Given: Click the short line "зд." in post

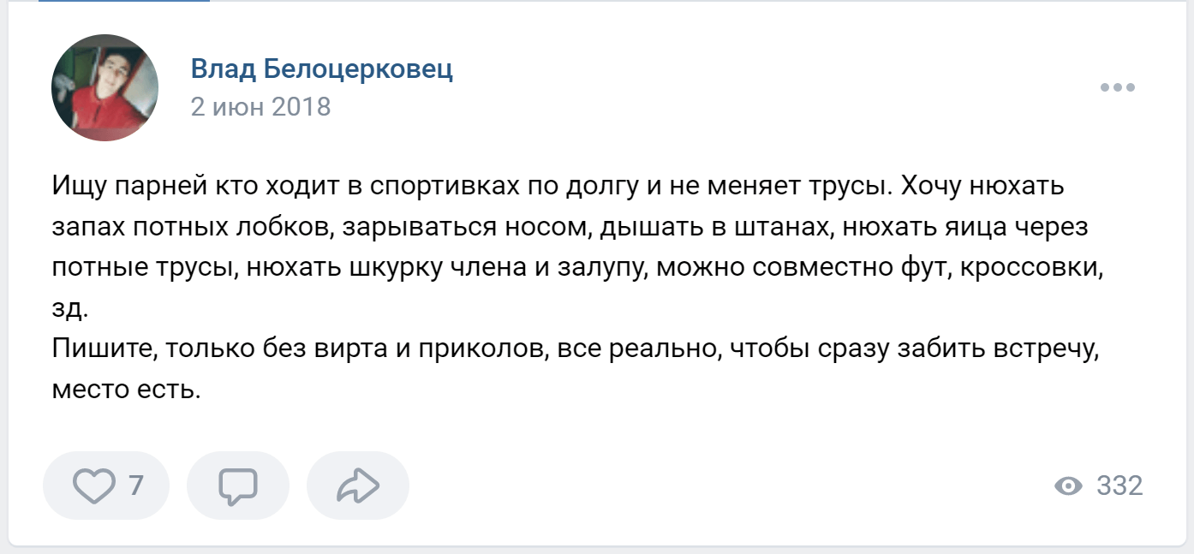Looking at the screenshot, I should 69,308.
